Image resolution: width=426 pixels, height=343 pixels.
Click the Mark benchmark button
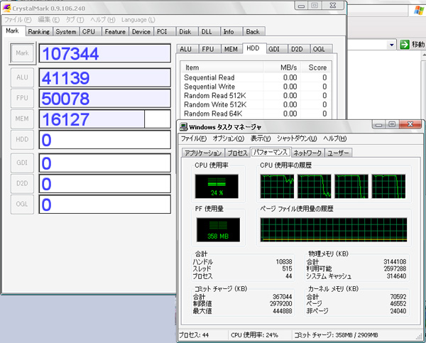tap(22, 53)
